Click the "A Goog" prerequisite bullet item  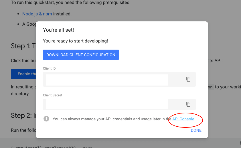tap(29, 24)
